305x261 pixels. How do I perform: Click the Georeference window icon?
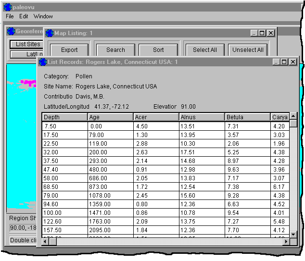[11, 31]
